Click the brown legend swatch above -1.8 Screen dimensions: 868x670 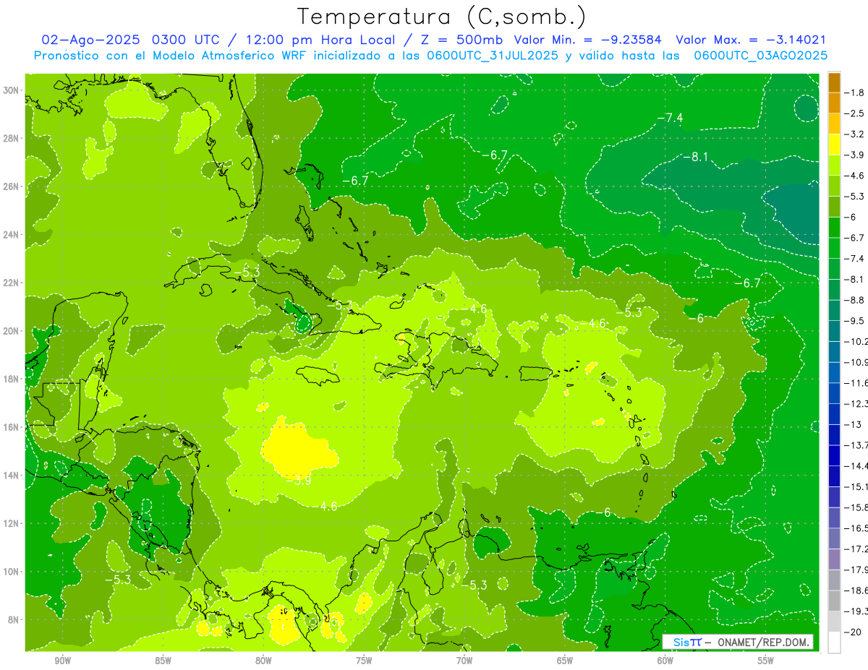point(834,83)
